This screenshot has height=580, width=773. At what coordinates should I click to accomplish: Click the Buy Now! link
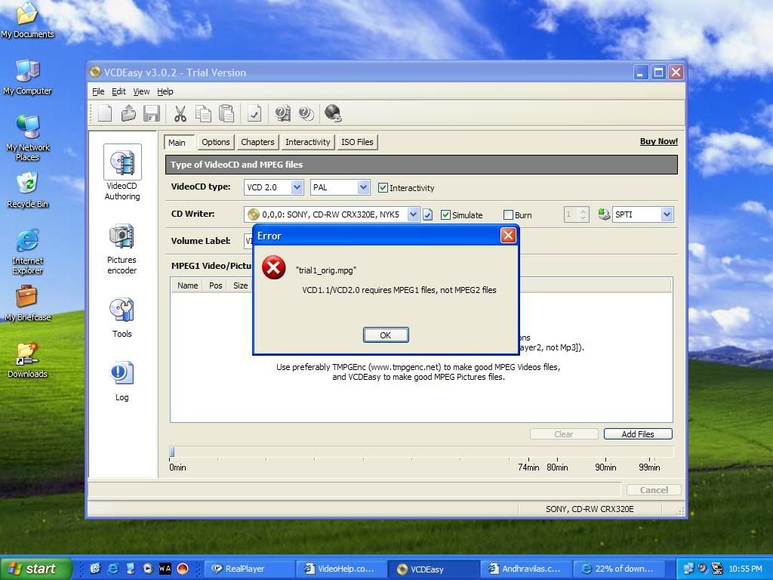(658, 141)
